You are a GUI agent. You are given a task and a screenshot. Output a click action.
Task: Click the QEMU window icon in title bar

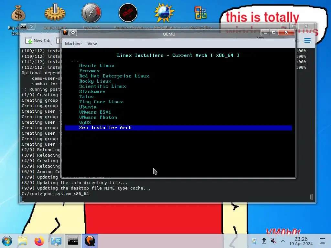click(x=65, y=33)
